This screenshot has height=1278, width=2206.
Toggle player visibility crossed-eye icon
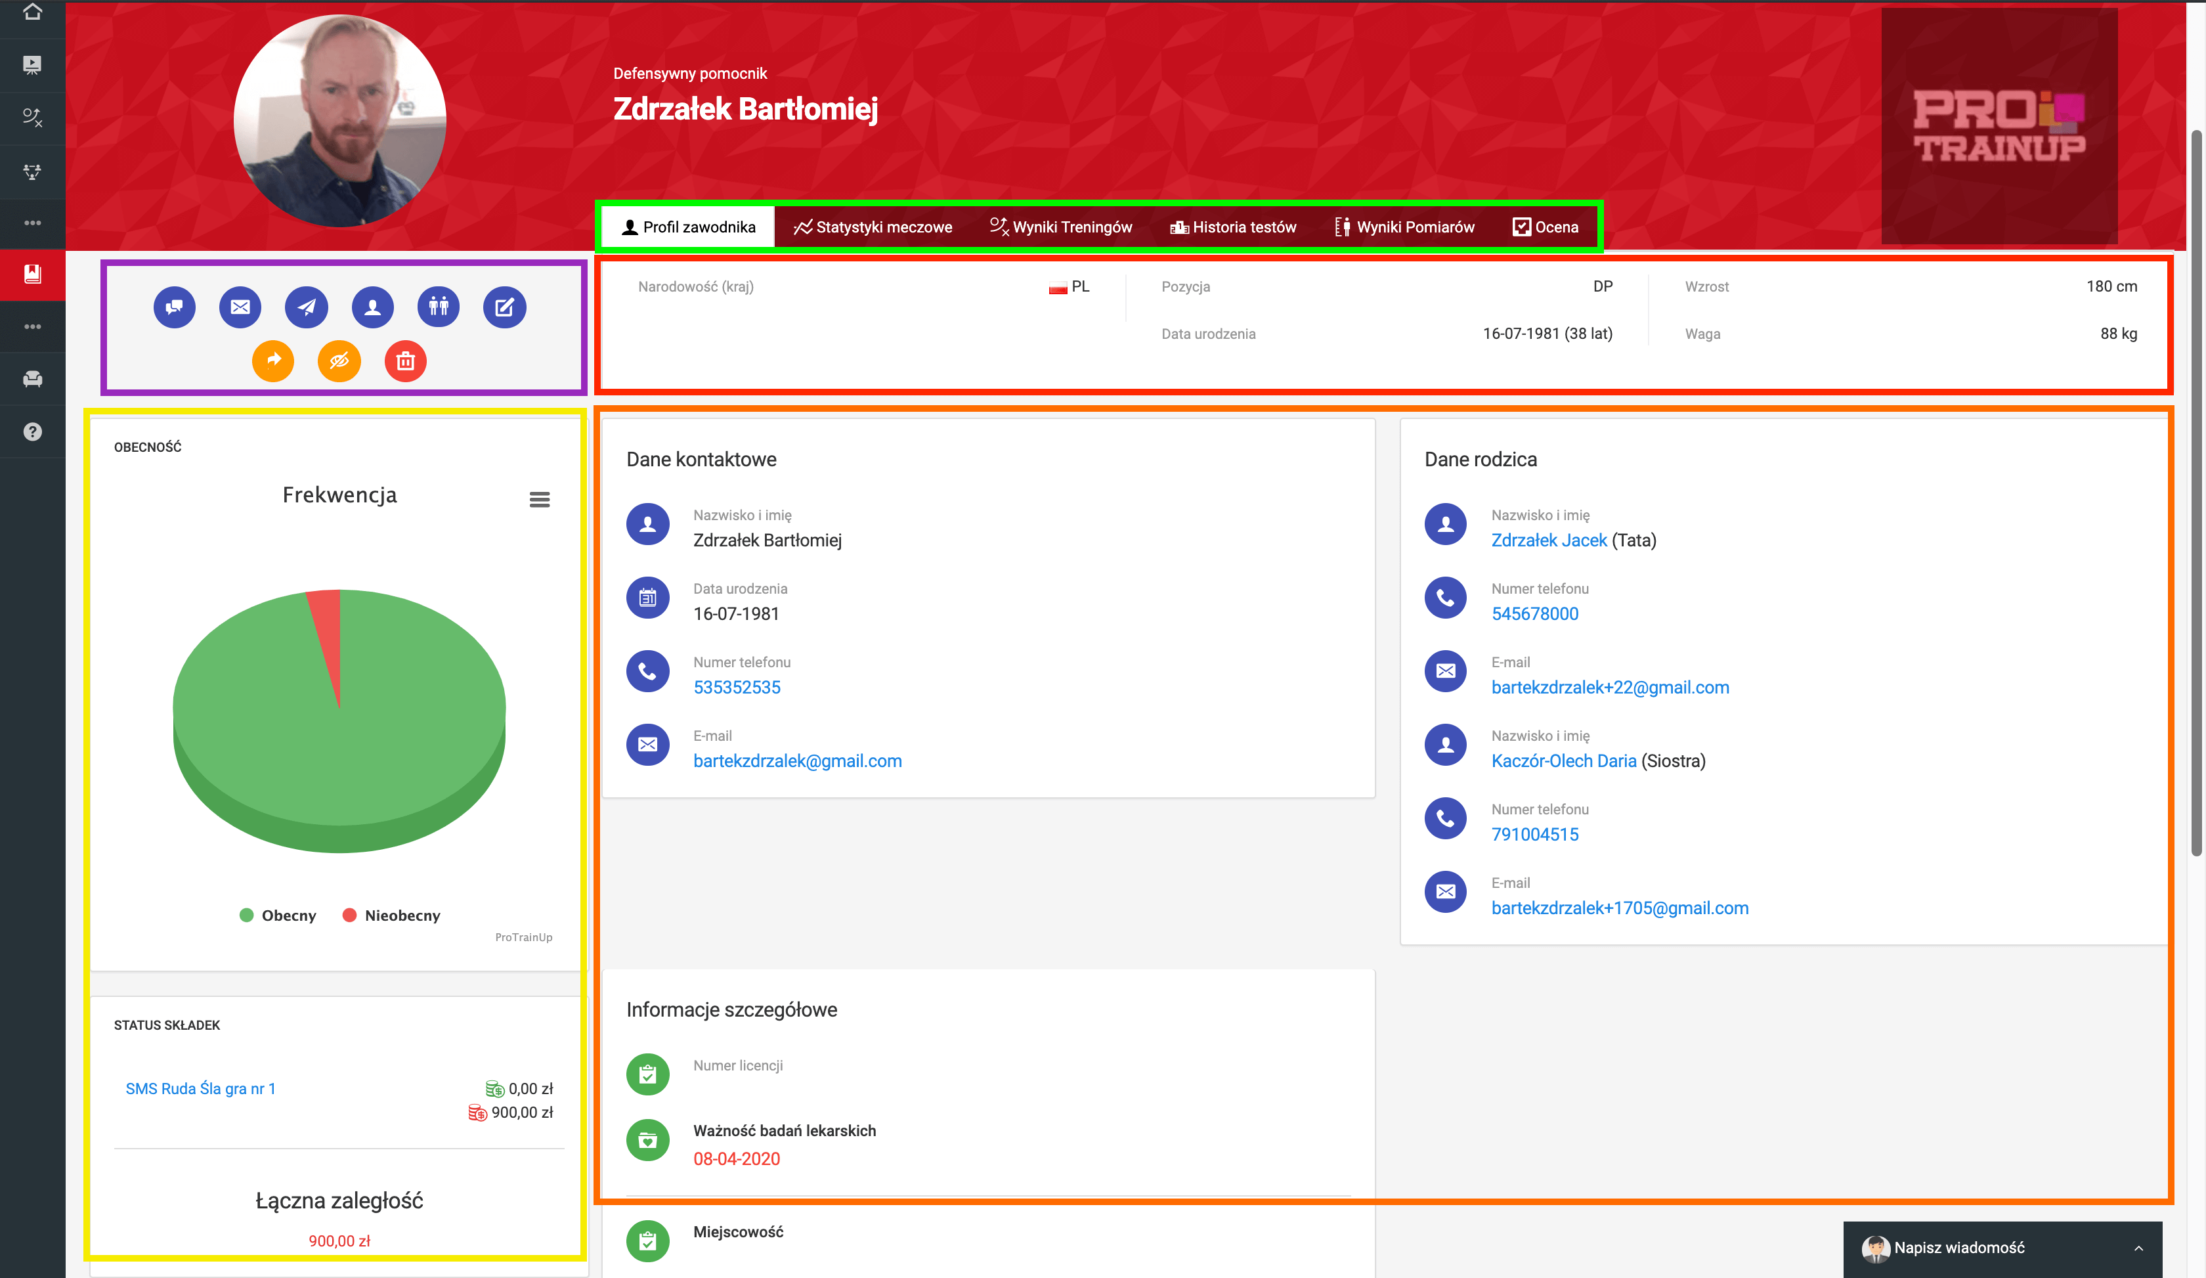(x=339, y=361)
